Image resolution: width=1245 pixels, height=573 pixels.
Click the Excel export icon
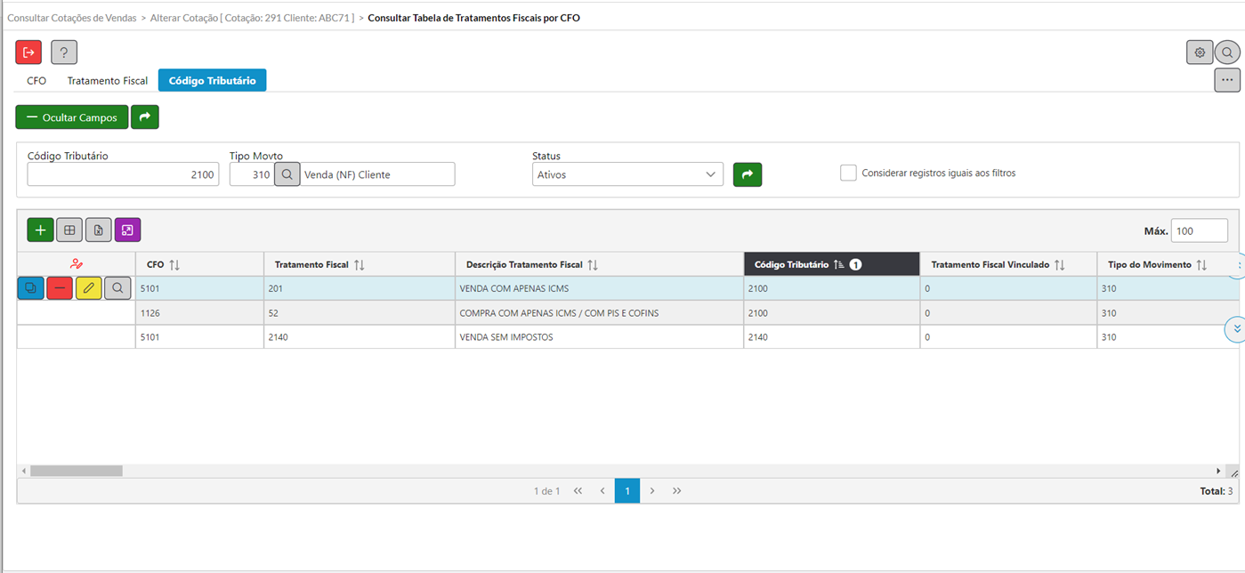click(x=99, y=230)
